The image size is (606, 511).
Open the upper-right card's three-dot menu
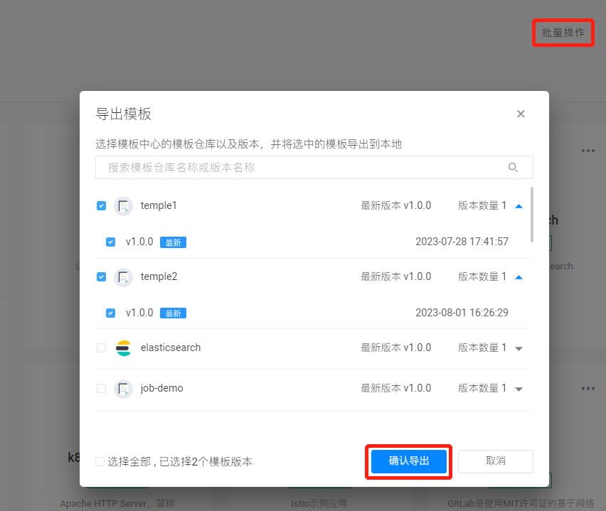tap(588, 151)
